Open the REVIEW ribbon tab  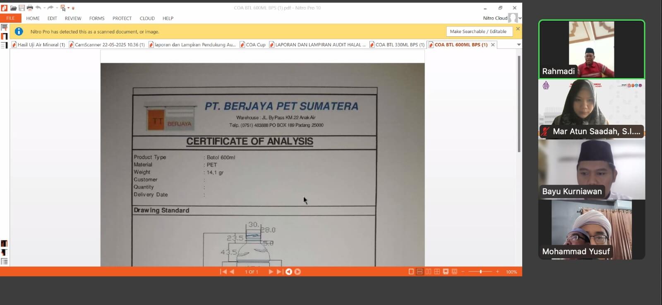click(73, 18)
